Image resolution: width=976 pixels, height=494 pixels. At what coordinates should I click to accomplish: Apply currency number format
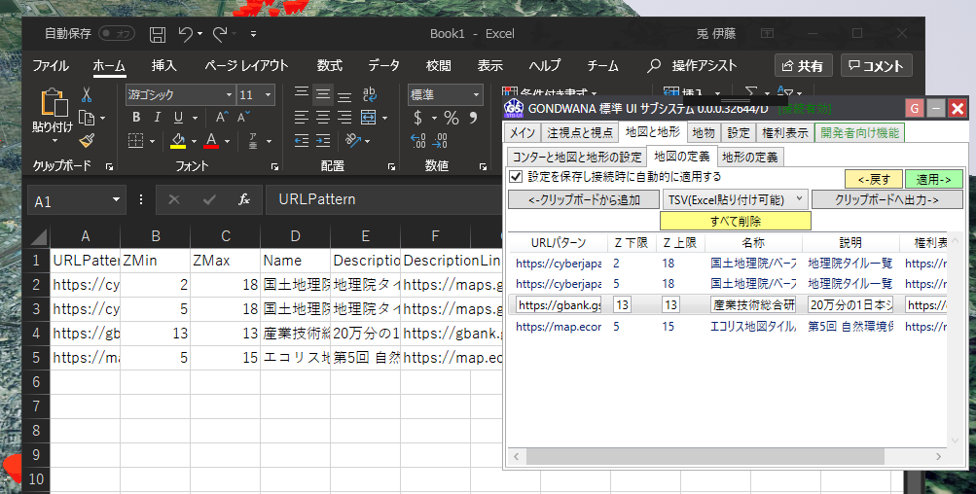point(417,117)
